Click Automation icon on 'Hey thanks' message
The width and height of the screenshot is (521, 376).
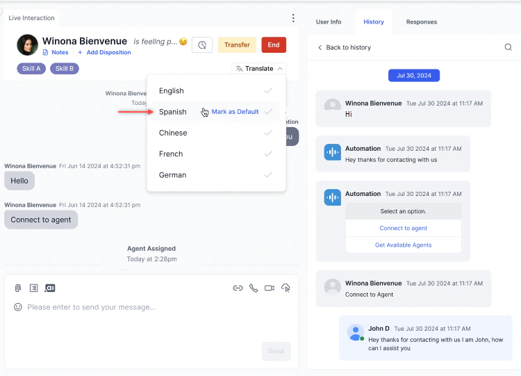pyautogui.click(x=332, y=152)
